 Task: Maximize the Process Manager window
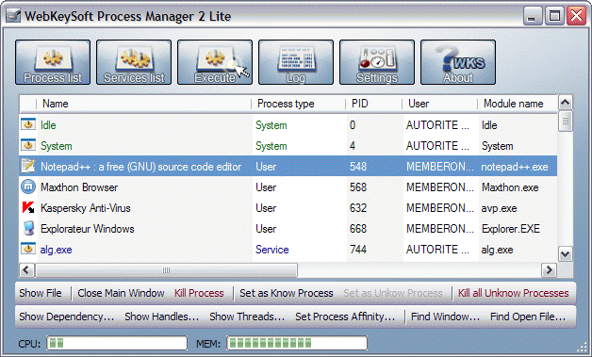554,16
